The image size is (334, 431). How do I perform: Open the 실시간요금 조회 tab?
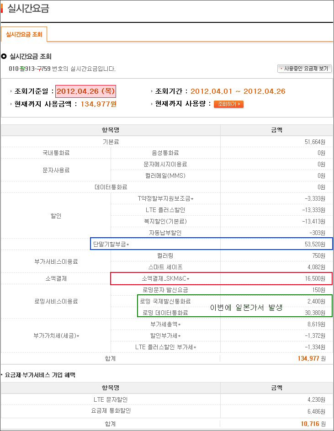[24, 34]
